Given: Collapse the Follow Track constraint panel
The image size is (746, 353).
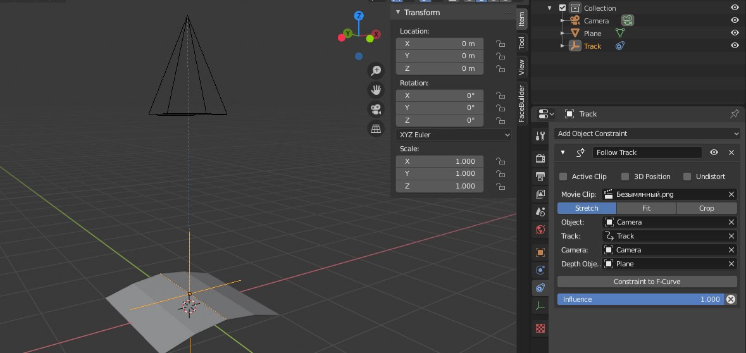Looking at the screenshot, I should click(563, 152).
